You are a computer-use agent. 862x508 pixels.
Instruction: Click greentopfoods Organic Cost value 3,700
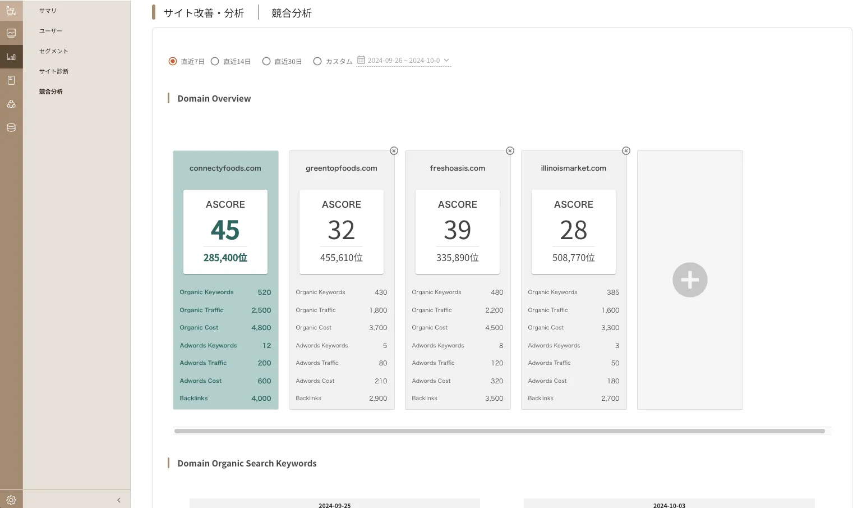(378, 328)
